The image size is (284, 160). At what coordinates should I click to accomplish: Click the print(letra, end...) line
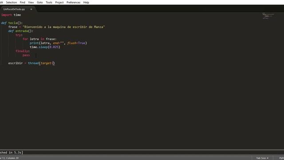[58, 43]
